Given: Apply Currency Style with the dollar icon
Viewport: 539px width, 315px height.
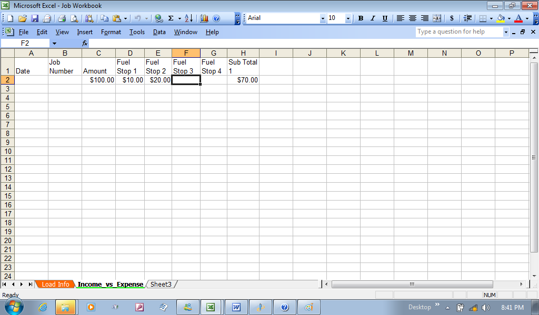Looking at the screenshot, I should coord(452,18).
